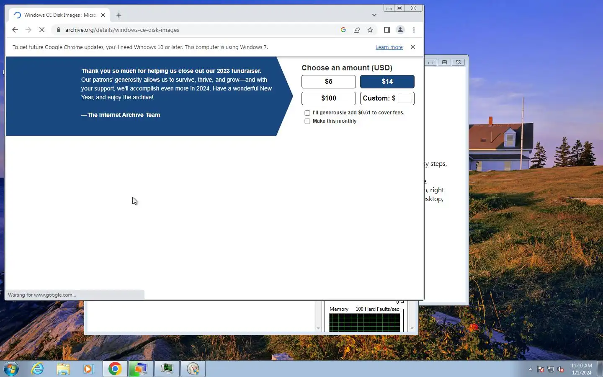This screenshot has width=603, height=377.
Task: Show hidden tray icons arrow
Action: 530,369
